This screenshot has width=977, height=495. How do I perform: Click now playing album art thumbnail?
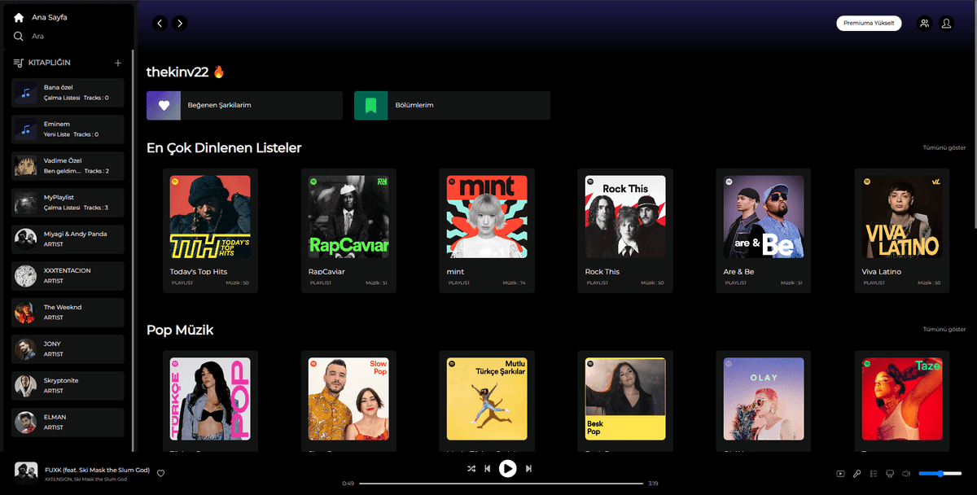pyautogui.click(x=26, y=473)
